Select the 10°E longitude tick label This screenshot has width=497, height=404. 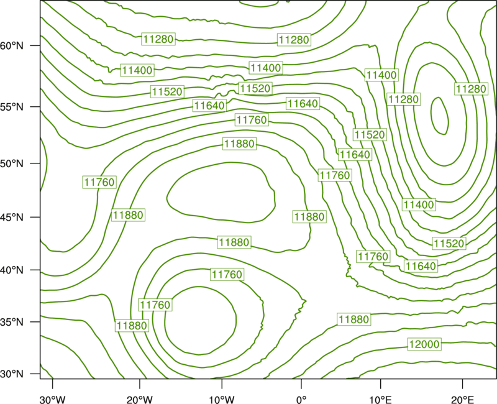pyautogui.click(x=380, y=399)
